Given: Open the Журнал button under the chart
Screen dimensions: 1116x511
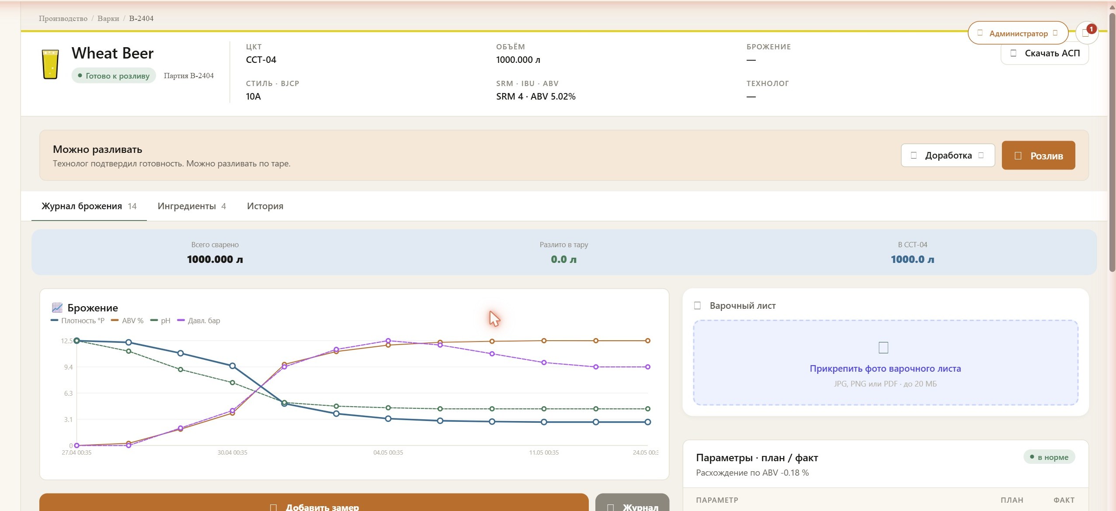Looking at the screenshot, I should point(632,503).
